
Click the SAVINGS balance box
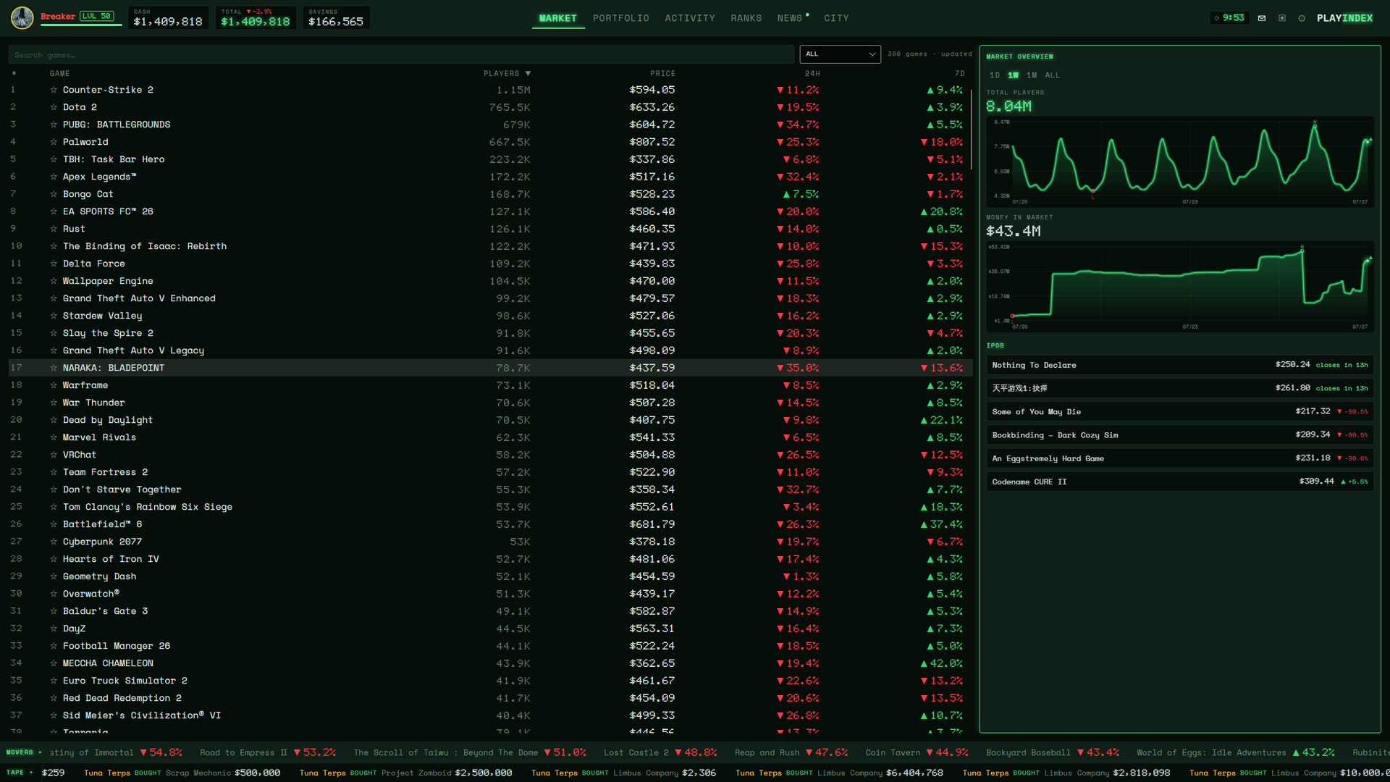coord(336,18)
